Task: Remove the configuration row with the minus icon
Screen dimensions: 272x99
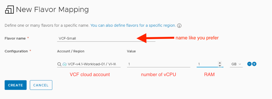Action: click(249, 64)
